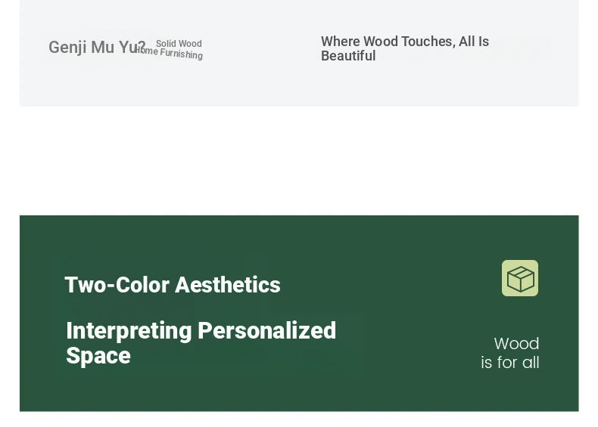Click the 'is for all' text line
Screen dimensions: 598x427
pos(510,362)
